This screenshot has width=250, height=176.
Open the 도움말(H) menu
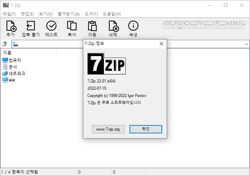[x=112, y=14]
